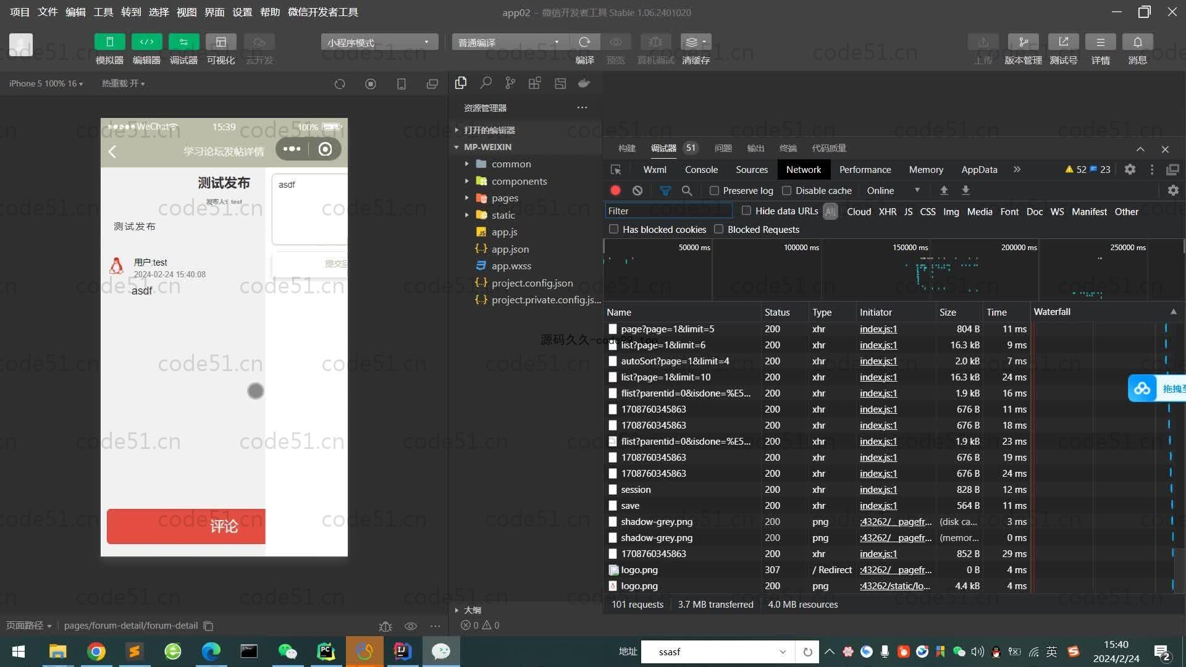Screen dimensions: 1186x667
Task: Switch to the Performance tab
Action: (x=865, y=170)
